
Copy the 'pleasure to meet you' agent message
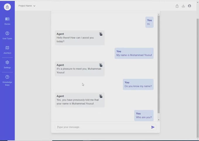(101, 65)
